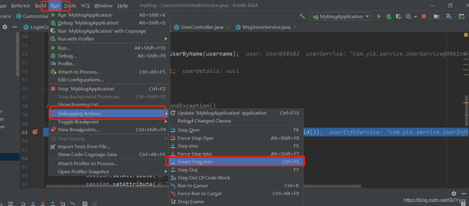This screenshot has height=206, width=469.
Task: Expand the Debugging Actions submenu arrow
Action: pyautogui.click(x=166, y=114)
